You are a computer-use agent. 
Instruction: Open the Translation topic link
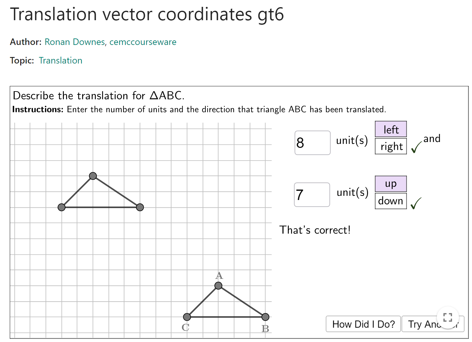61,61
